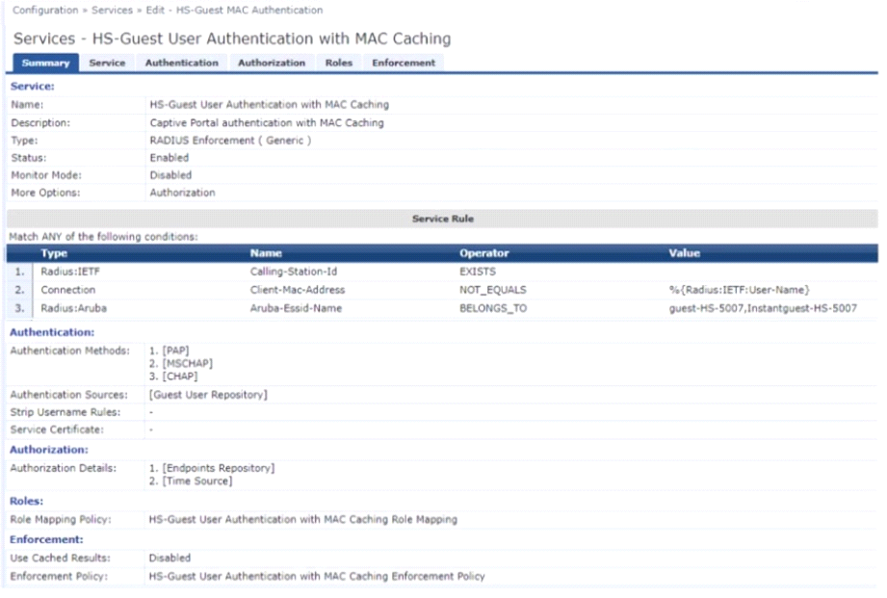Switch to the Authorization tab
Image resolution: width=887 pixels, height=598 pixels.
point(272,63)
